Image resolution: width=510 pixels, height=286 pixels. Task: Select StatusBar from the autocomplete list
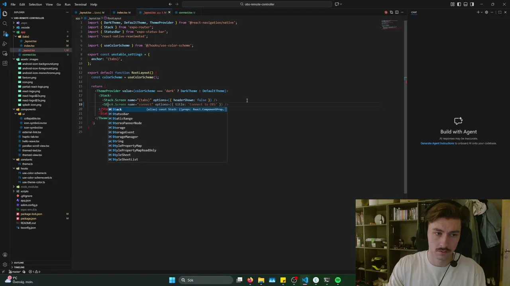167,114
